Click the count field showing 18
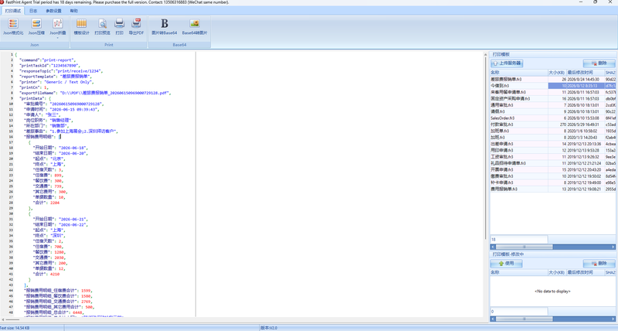Viewport: 618px width, 331px height. [x=518, y=240]
